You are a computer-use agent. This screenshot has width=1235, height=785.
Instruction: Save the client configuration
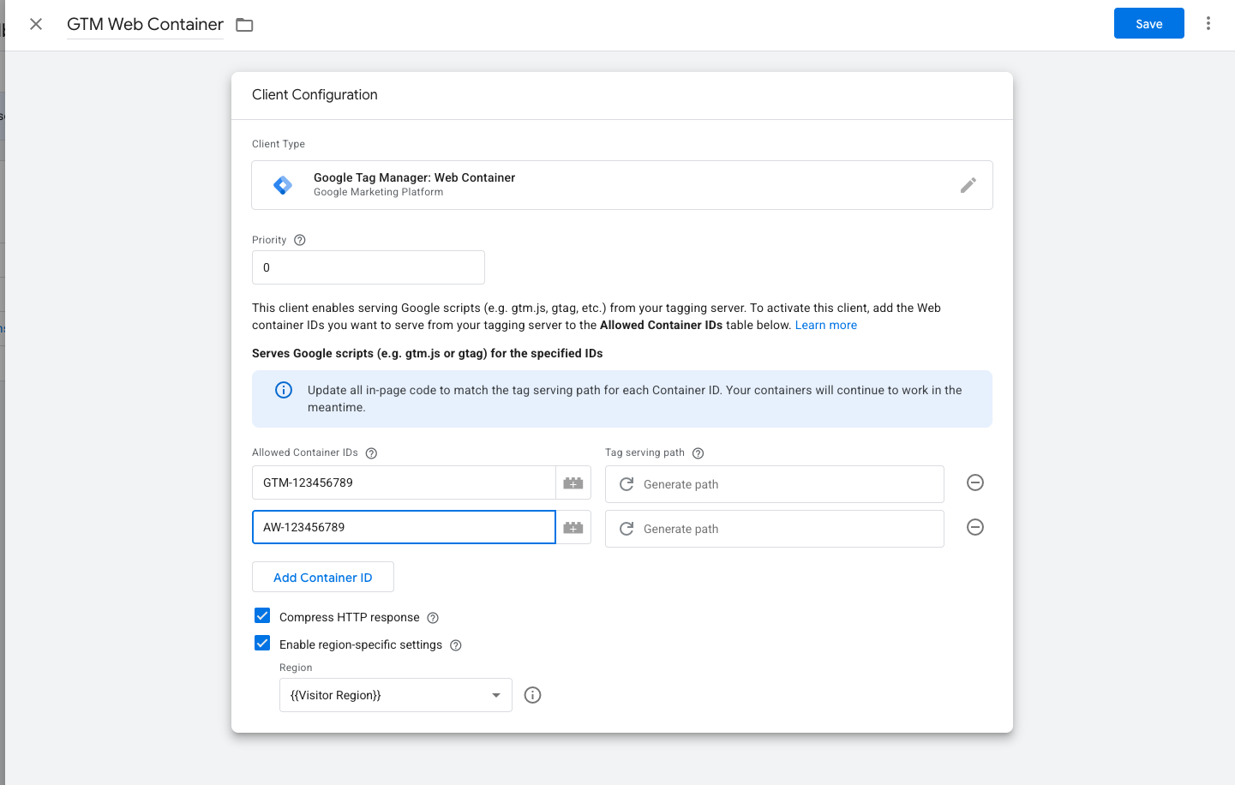point(1149,23)
